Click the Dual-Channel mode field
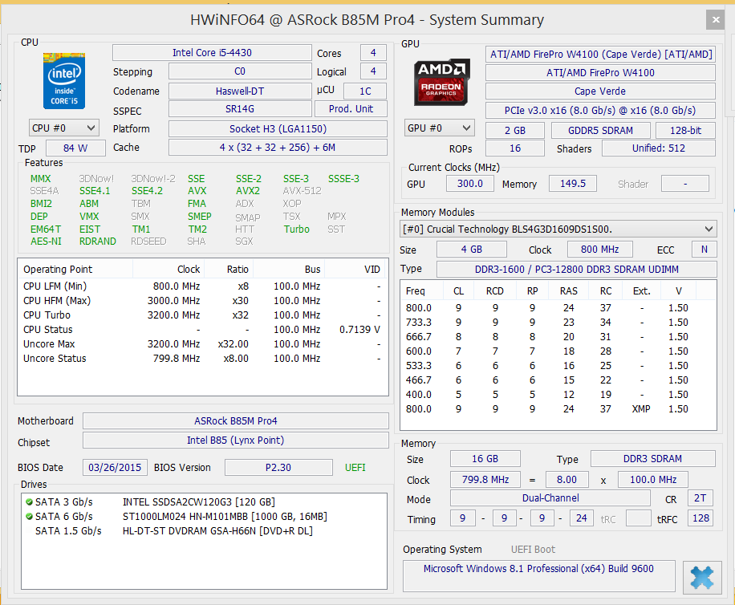The image size is (735, 605). 550,498
